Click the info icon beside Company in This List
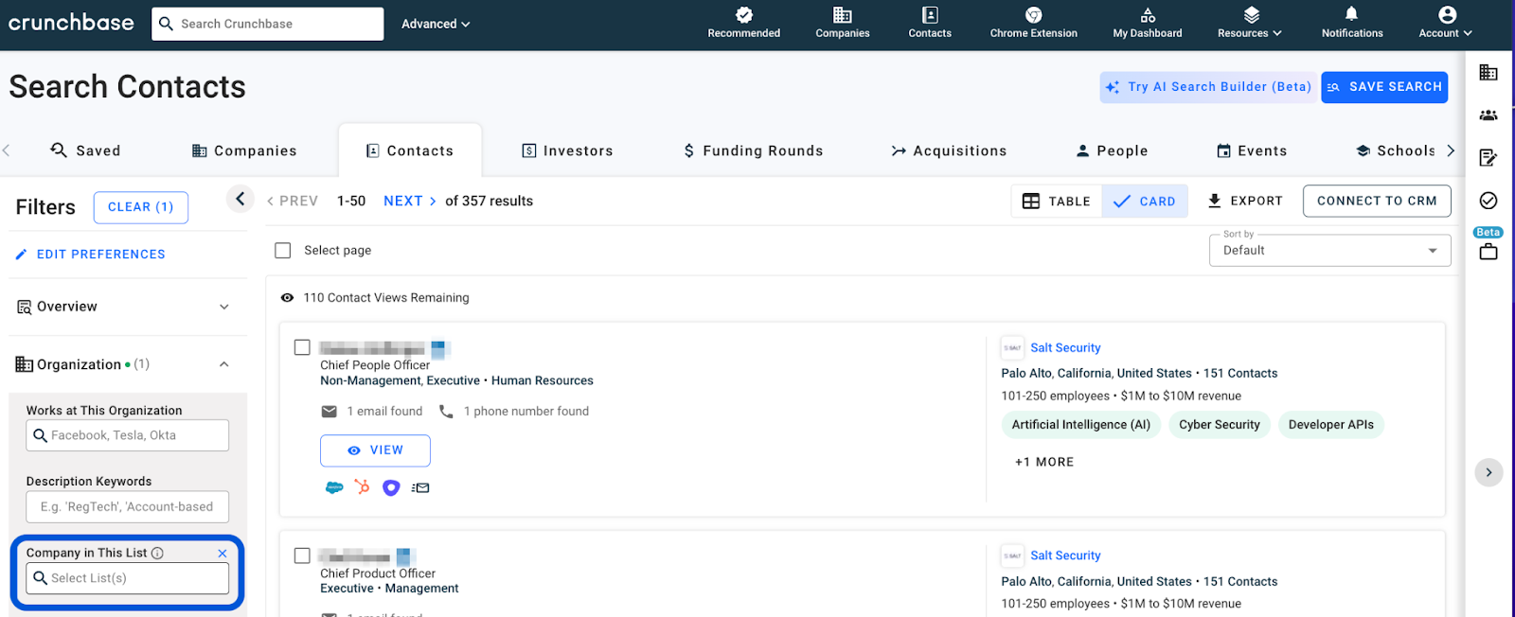The height and width of the screenshot is (617, 1515). pos(157,553)
